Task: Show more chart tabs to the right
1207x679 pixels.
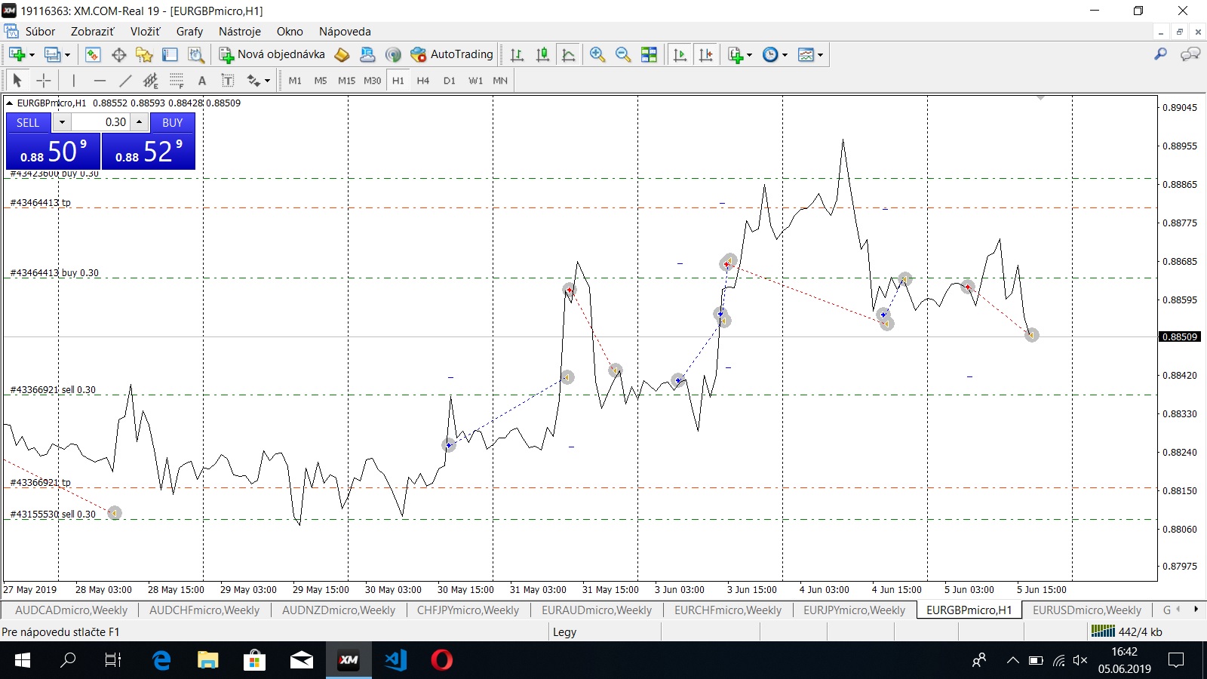Action: click(1196, 609)
